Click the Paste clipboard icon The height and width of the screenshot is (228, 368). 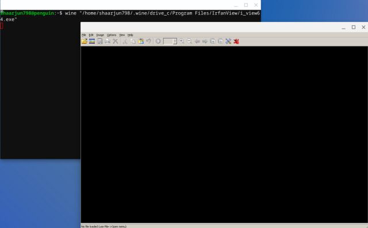141,41
